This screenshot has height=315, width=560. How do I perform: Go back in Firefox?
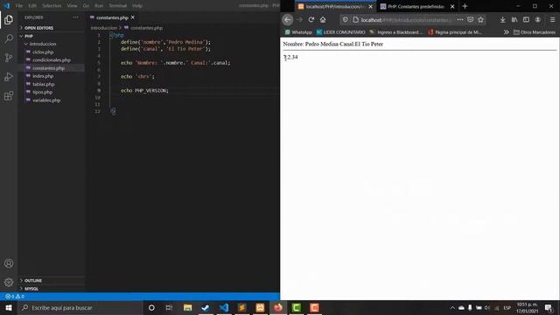coord(288,19)
